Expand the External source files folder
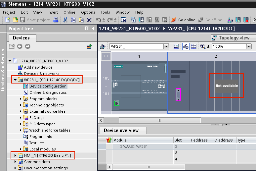The width and height of the screenshot is (256, 171). [x=21, y=111]
